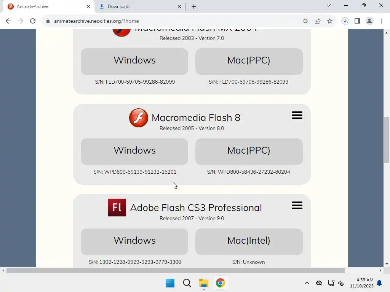Viewport: 390px width, 292px height.
Task: Open Chrome three-dot menu
Action: (382, 21)
